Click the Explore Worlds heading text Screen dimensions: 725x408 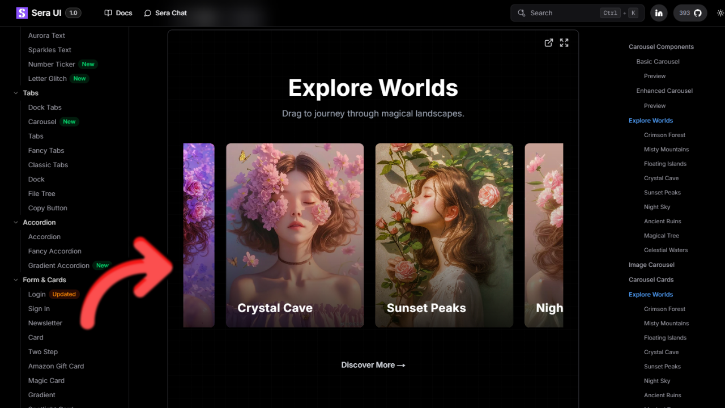pyautogui.click(x=373, y=88)
